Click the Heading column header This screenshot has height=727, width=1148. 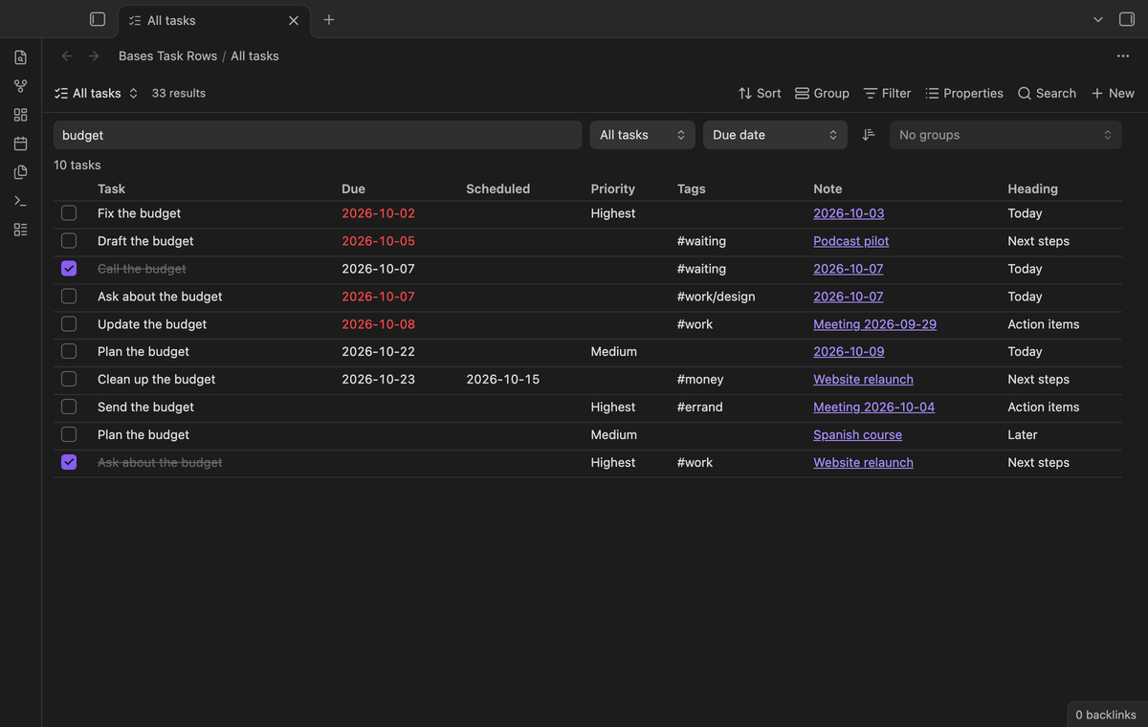pos(1032,188)
